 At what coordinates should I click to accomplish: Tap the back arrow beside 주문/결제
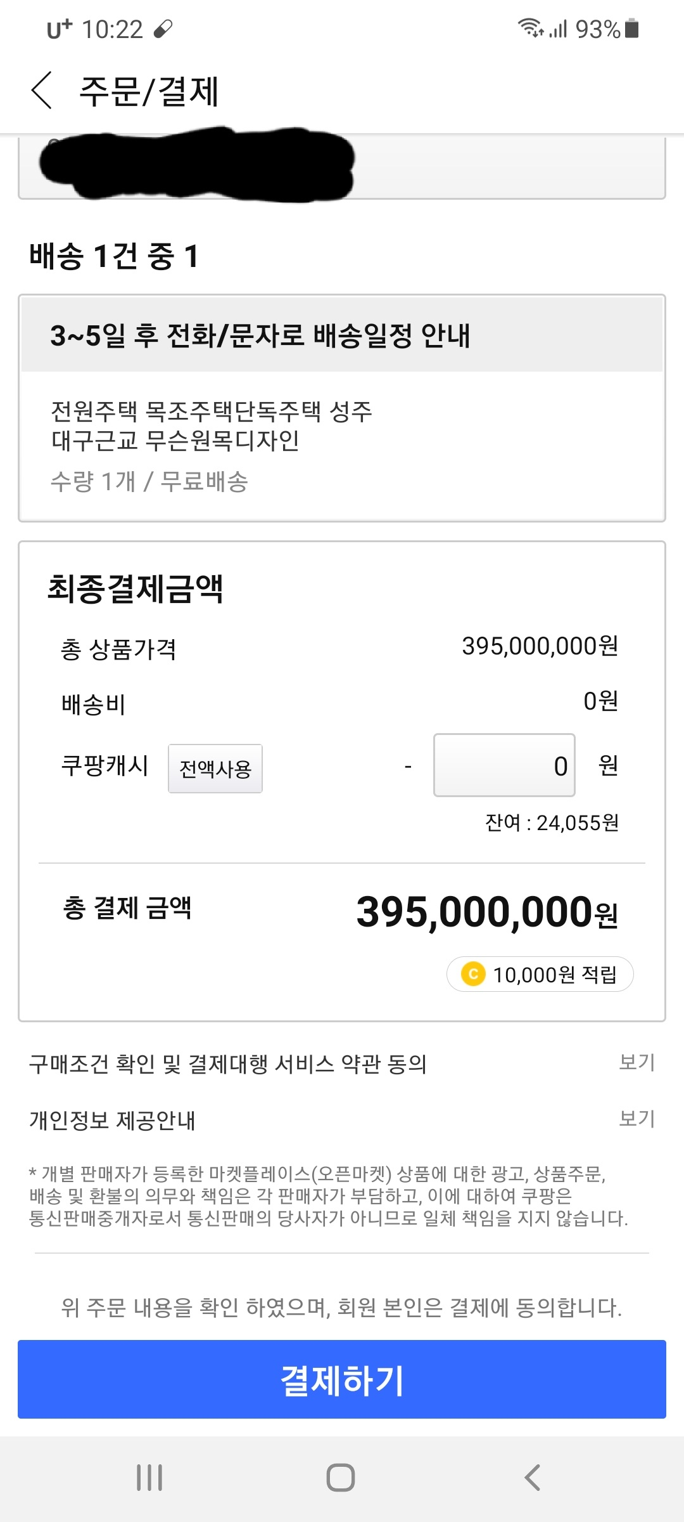click(x=42, y=91)
